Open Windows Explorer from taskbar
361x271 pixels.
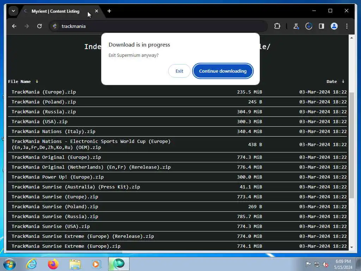(75, 264)
